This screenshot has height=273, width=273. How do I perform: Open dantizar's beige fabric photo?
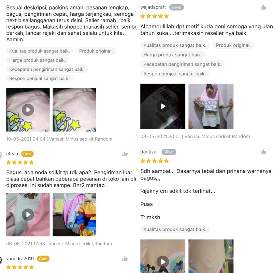[x=211, y=256]
